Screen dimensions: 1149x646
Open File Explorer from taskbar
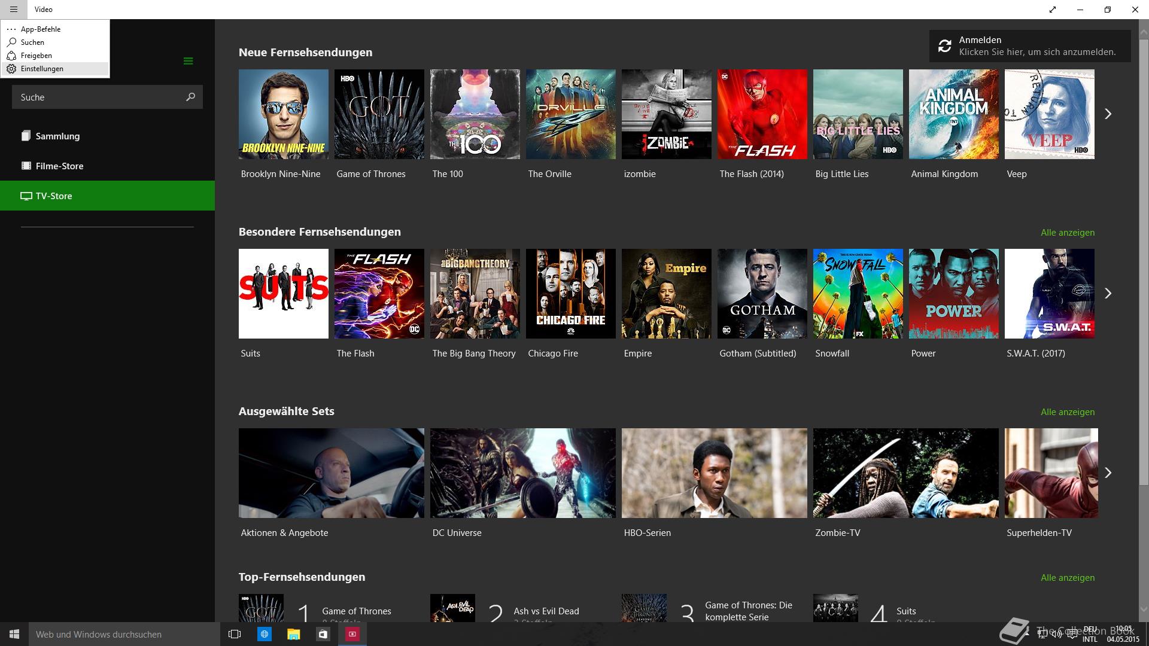pos(293,634)
